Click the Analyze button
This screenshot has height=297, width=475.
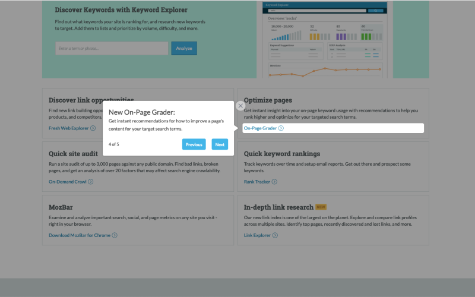pos(184,48)
